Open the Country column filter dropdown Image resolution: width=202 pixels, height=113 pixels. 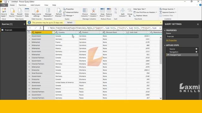[77, 32]
